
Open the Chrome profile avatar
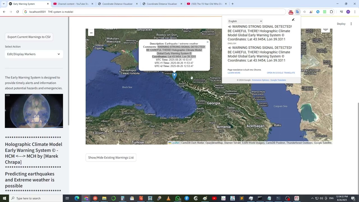coord(348,12)
